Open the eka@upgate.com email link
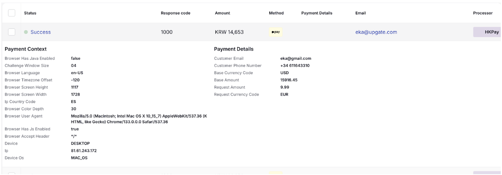Screen dimensions: 502x175 (x=376, y=32)
